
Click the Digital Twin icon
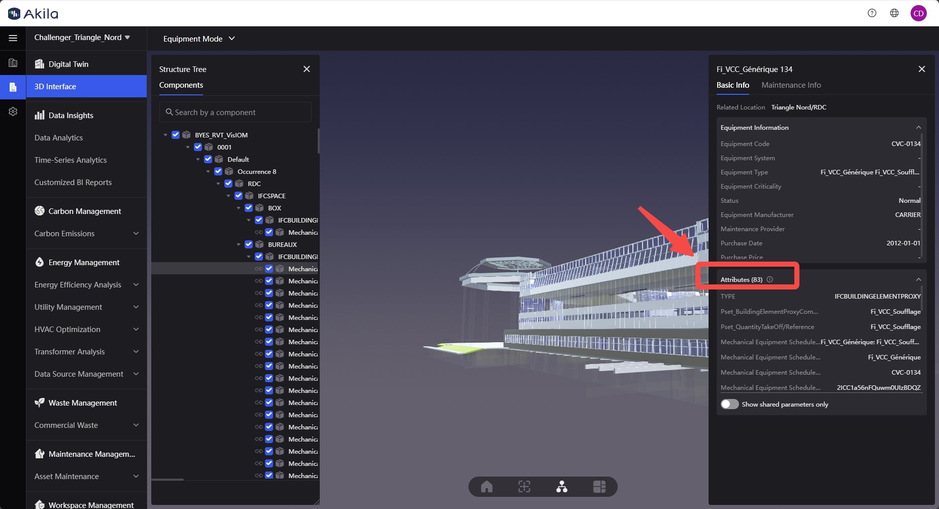pos(40,64)
